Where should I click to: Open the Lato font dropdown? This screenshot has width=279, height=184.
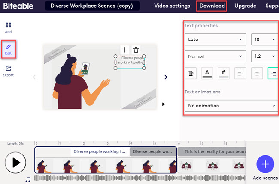click(x=215, y=39)
